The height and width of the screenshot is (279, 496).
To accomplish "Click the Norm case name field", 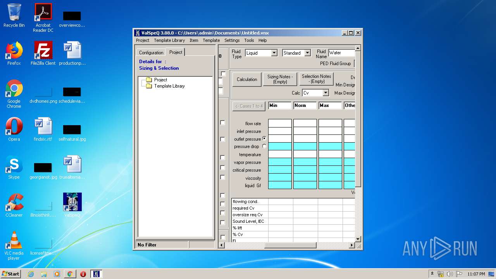I will (305, 105).
